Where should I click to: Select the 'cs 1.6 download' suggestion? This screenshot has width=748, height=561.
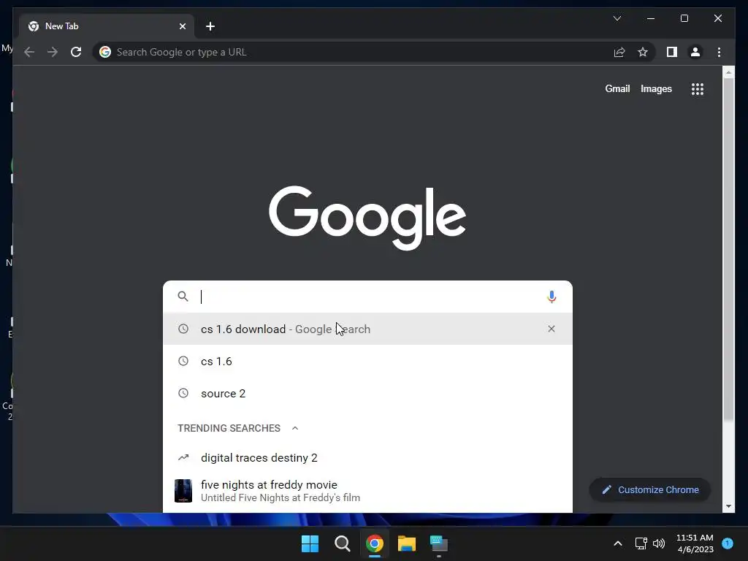coord(367,329)
